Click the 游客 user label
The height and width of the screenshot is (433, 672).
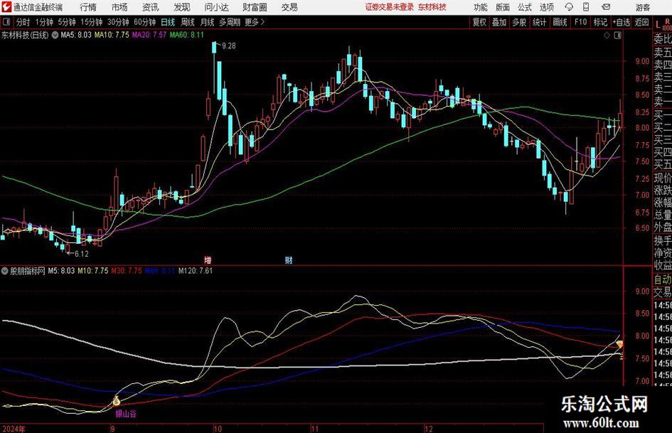point(642,7)
